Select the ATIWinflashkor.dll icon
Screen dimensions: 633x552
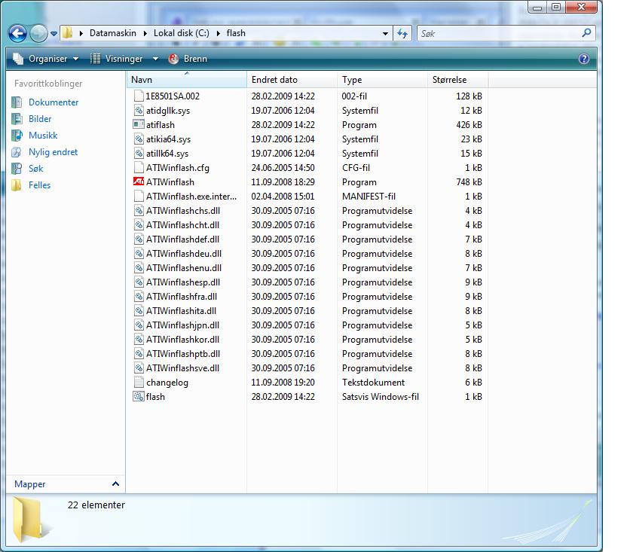coord(139,340)
